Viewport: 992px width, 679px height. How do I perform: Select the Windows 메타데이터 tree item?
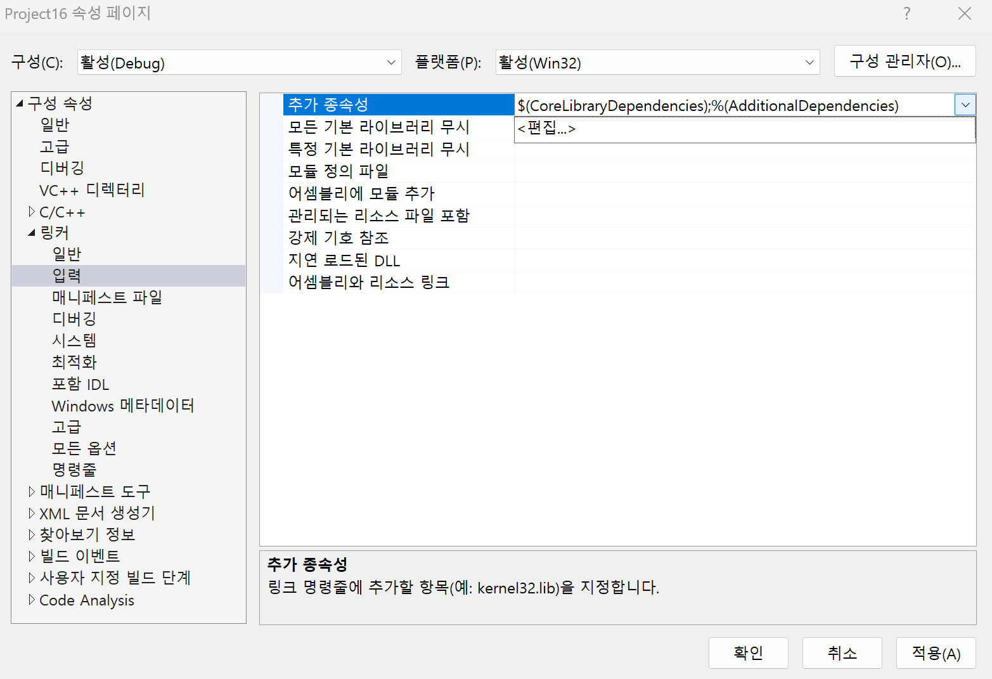[x=123, y=406]
